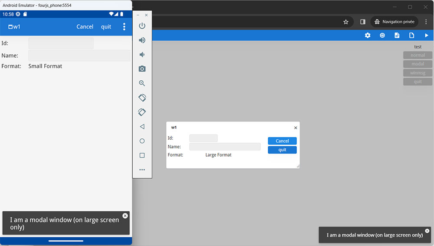Viewport: 434px width, 246px height.
Task: Click the normal button in test panel
Action: [418, 55]
